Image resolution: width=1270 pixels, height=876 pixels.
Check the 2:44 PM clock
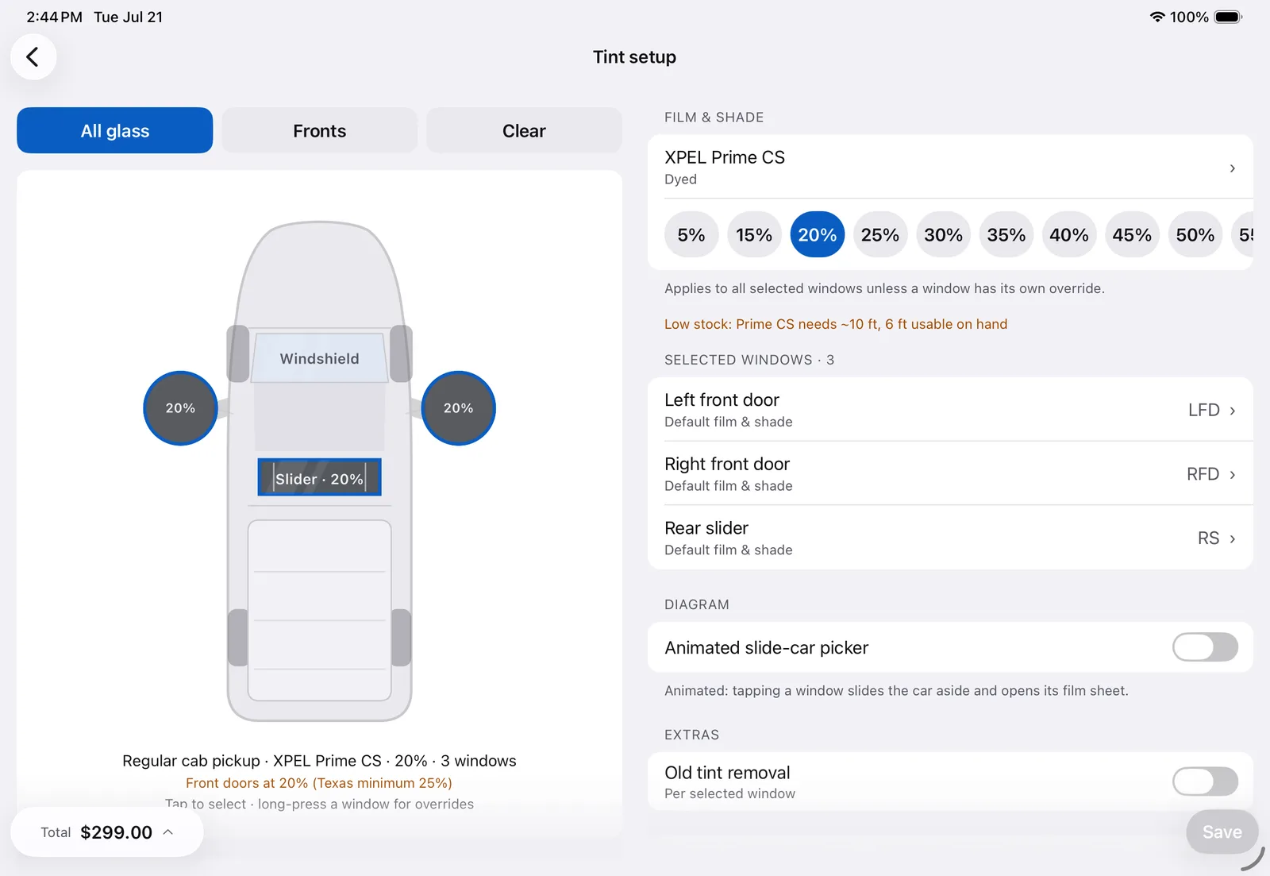[x=54, y=17]
